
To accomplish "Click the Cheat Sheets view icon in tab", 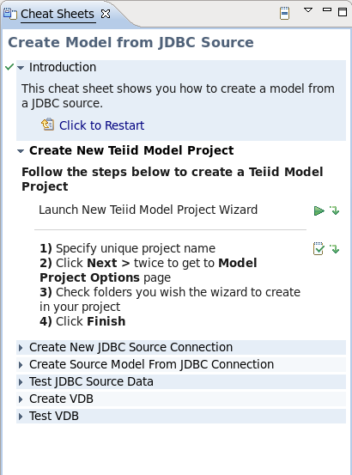I will 10,14.
